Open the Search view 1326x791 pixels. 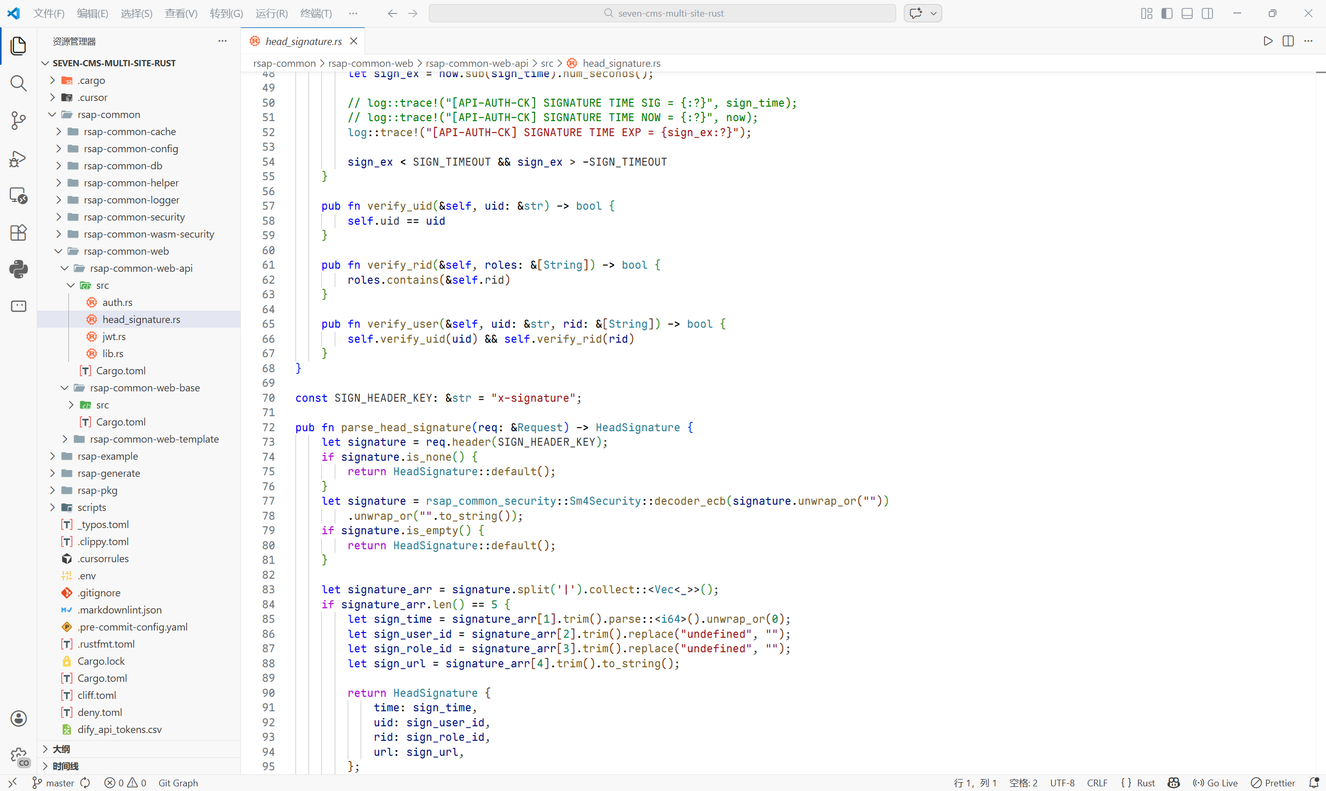[x=19, y=83]
